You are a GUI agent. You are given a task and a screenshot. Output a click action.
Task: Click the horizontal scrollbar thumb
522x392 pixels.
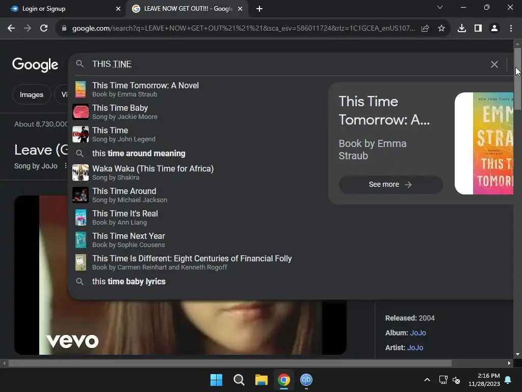(230, 363)
